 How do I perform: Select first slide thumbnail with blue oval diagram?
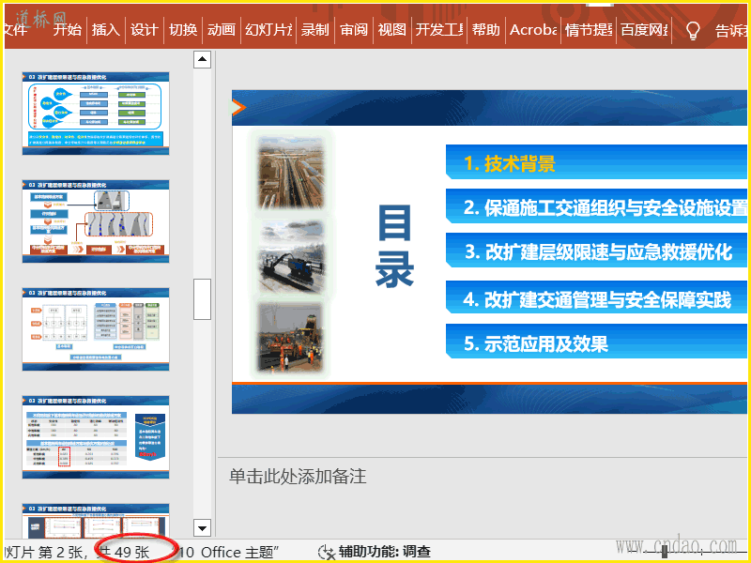pyautogui.click(x=96, y=114)
